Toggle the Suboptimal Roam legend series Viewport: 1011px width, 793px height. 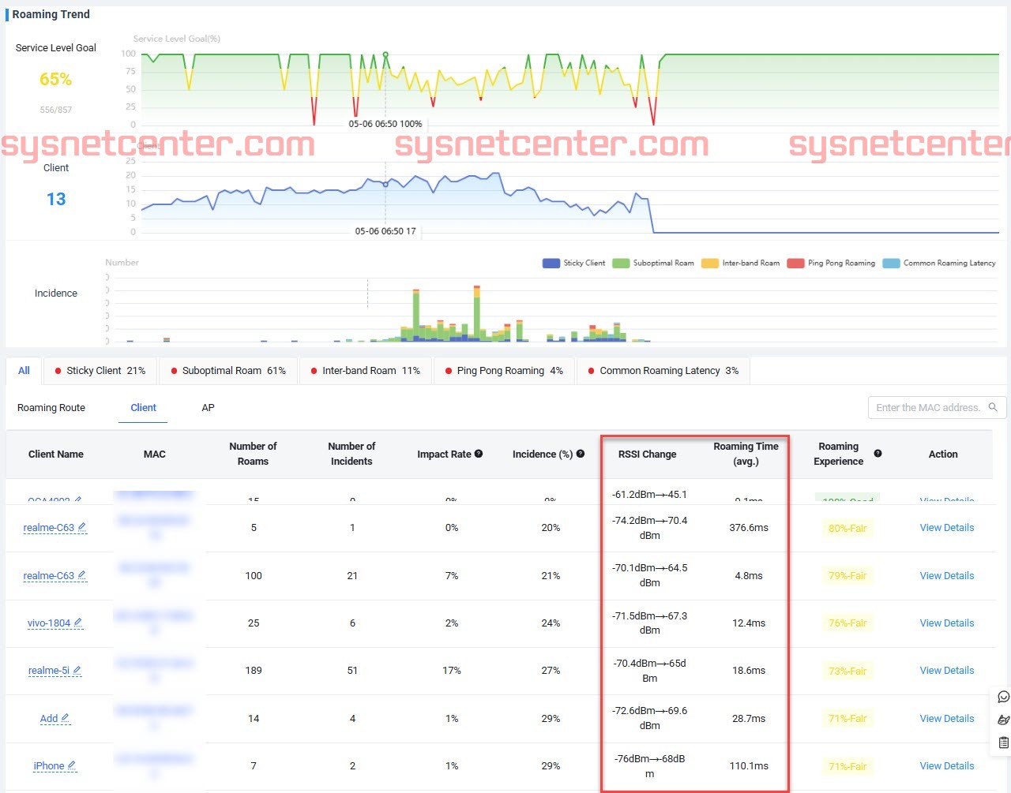click(653, 263)
